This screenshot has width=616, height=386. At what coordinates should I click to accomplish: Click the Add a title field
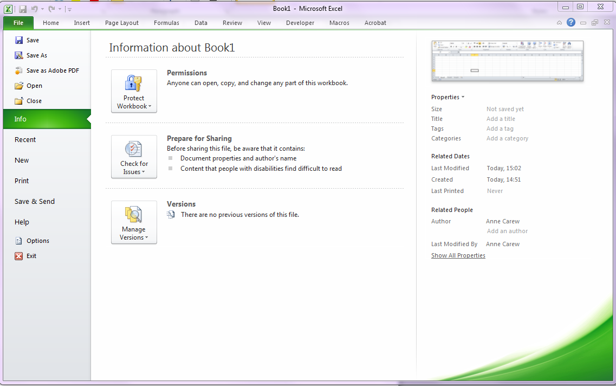point(501,119)
